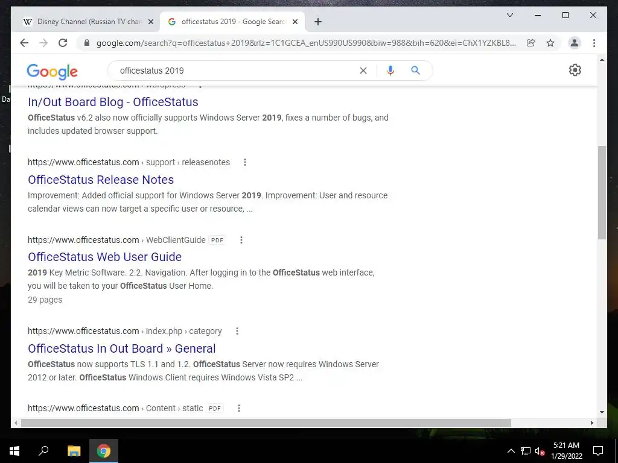Screen dimensions: 618x463
Task: Click the muted volume tray icon
Action: pos(540,451)
